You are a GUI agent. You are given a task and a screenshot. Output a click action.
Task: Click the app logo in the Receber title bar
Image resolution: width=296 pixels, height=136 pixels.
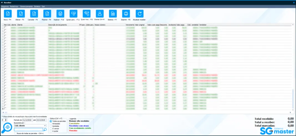pos(2,3)
